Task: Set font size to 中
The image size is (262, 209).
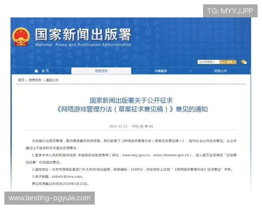Action: 146,126
